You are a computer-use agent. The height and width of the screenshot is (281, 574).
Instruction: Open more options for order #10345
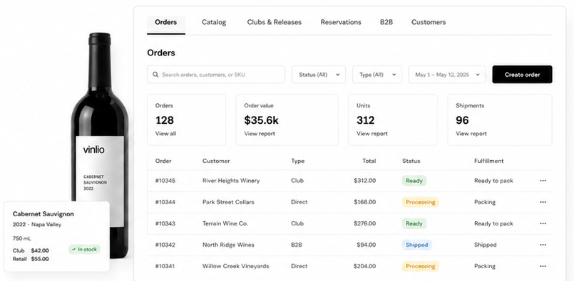tap(543, 181)
